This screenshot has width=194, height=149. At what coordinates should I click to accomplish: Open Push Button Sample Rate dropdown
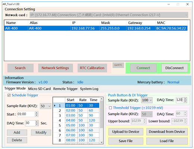pyautogui.click(x=147, y=100)
